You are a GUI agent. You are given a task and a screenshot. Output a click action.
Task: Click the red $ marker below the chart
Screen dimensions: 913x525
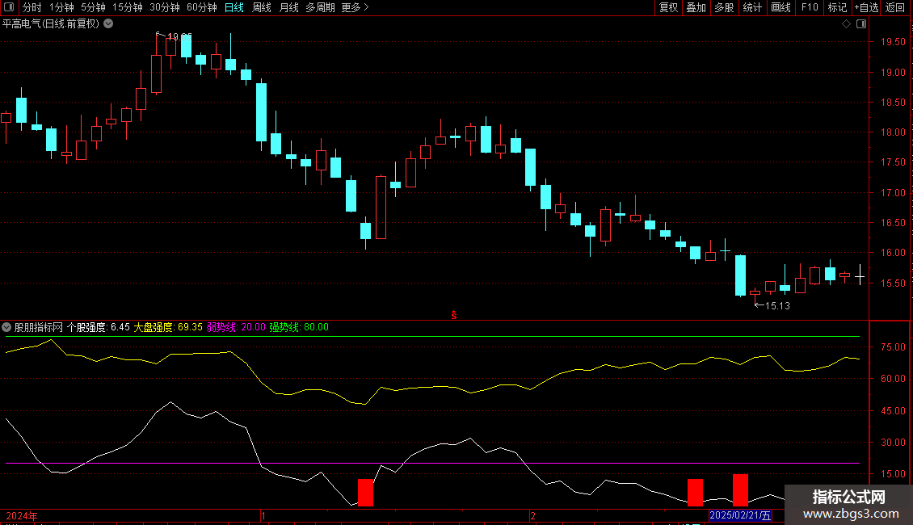(x=454, y=316)
